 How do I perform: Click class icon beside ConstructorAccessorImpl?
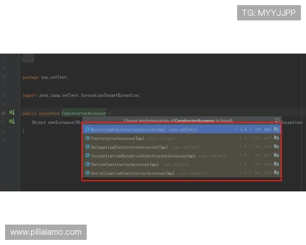(x=88, y=138)
